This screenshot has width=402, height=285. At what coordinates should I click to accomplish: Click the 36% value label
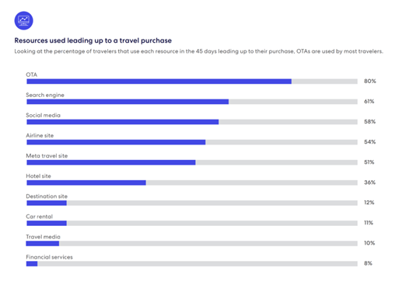[369, 182]
